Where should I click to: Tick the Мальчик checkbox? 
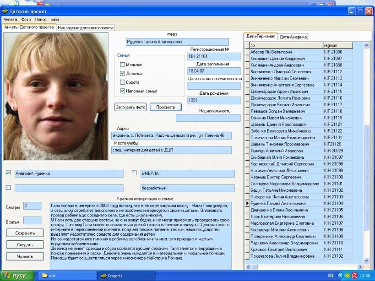(122, 65)
